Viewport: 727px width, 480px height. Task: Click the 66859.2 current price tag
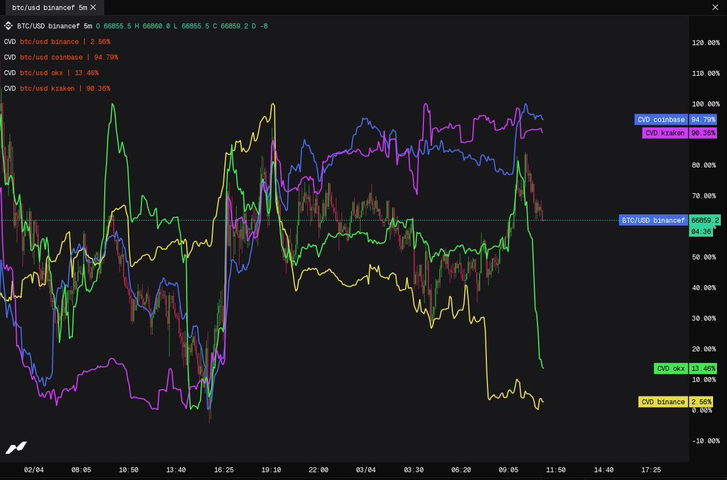click(x=705, y=220)
